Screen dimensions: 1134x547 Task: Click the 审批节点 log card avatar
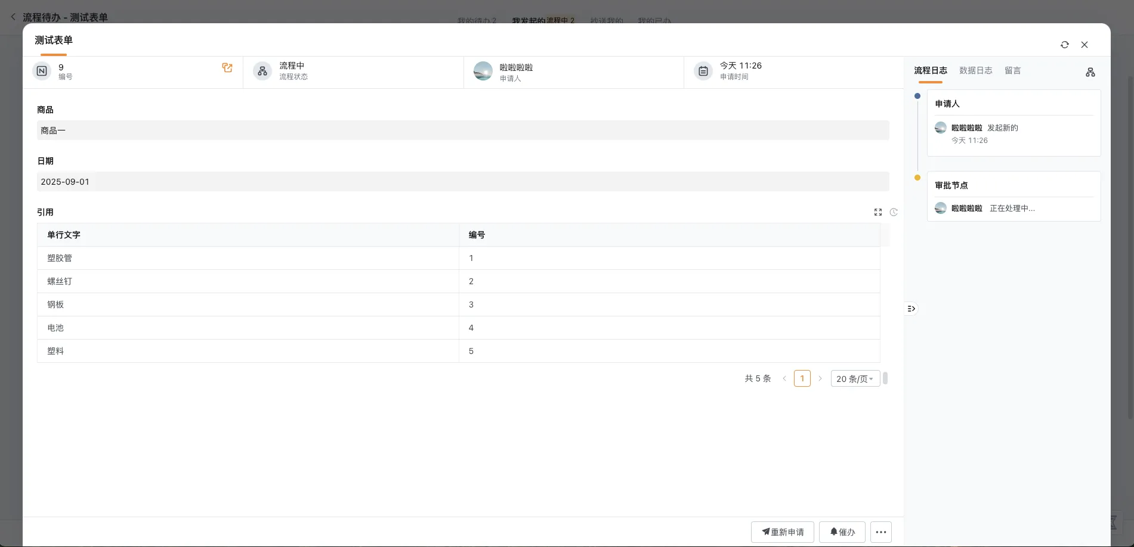(x=941, y=208)
